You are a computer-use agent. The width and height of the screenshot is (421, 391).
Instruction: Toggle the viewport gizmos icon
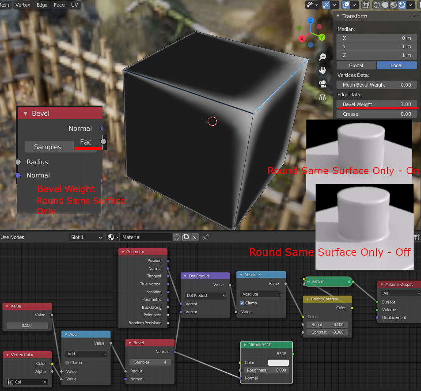click(326, 5)
